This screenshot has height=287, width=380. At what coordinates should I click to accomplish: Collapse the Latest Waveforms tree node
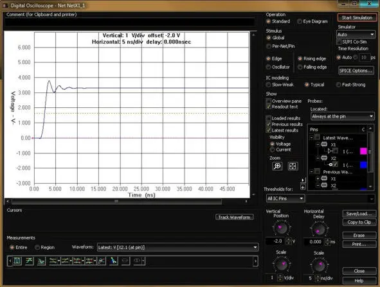click(312, 137)
